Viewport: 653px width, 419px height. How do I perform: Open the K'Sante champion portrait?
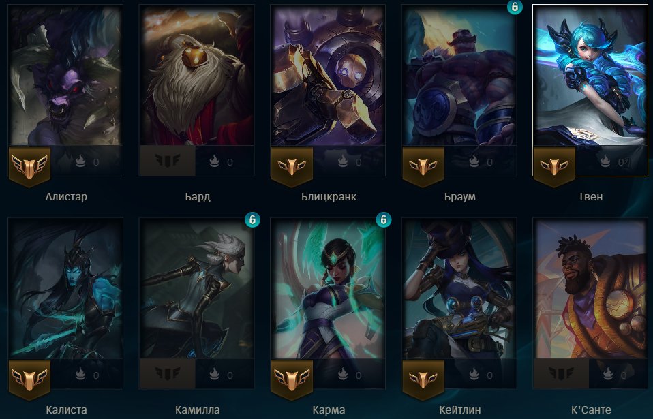(x=590, y=288)
